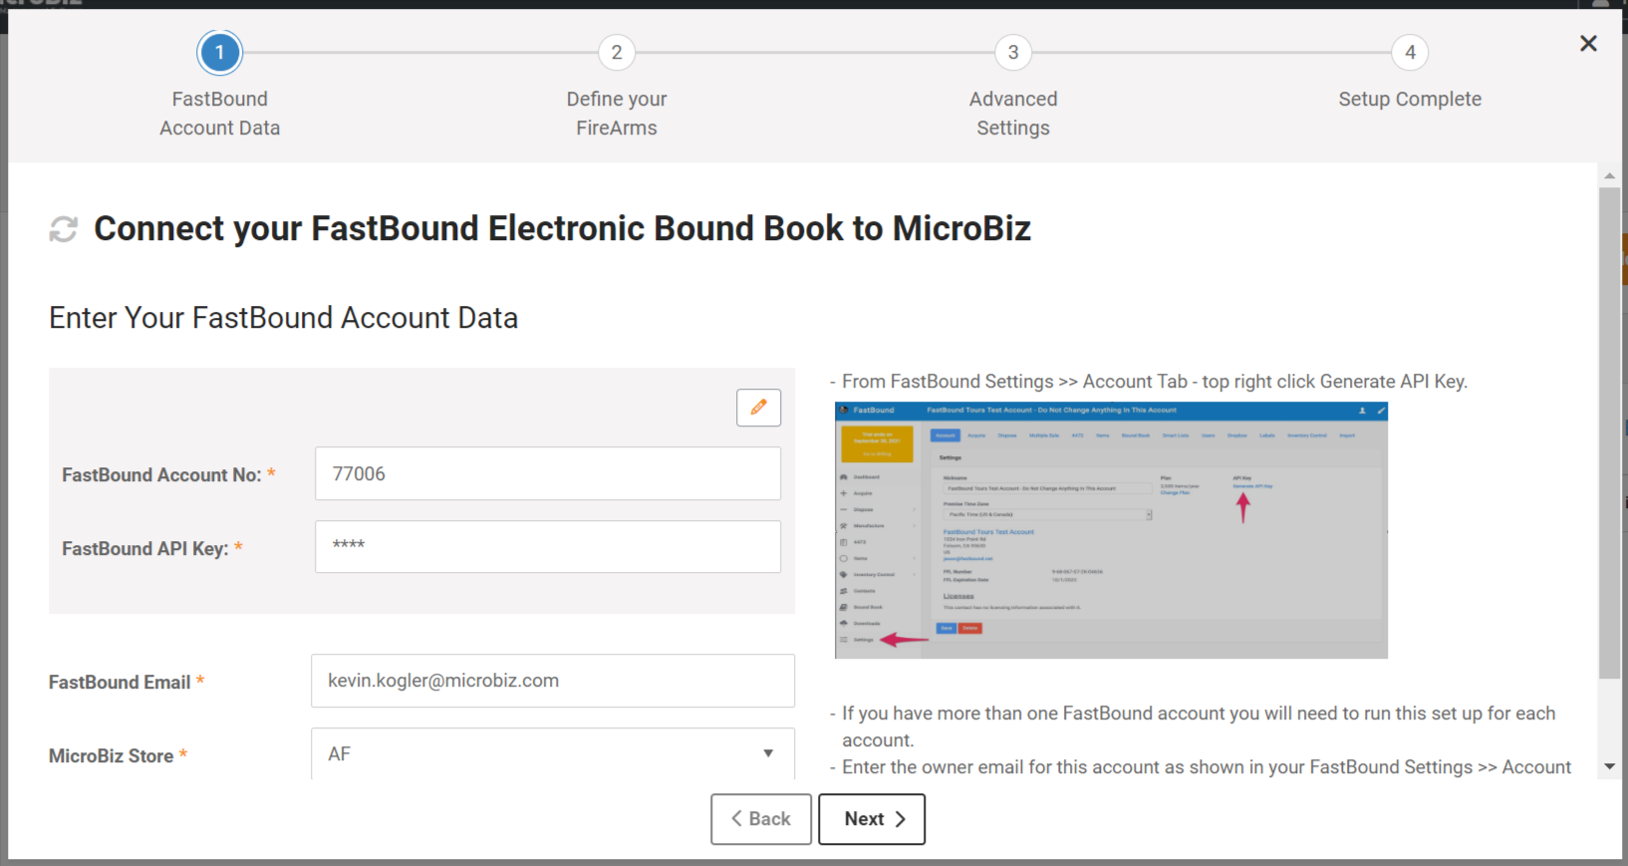Close the setup wizard with the X
The image size is (1628, 866).
click(x=1588, y=43)
